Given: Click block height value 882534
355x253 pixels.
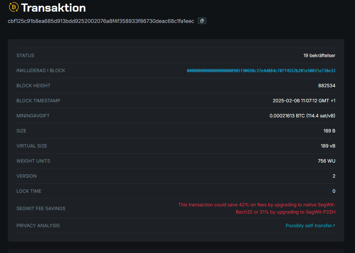Looking at the screenshot, I should click(327, 85).
